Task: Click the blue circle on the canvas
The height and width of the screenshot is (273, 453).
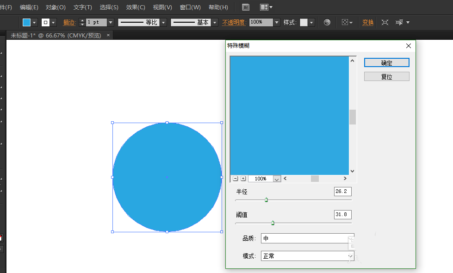Action: [x=167, y=177]
